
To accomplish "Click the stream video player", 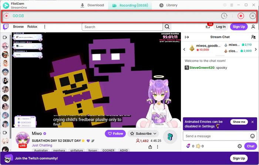I will click(x=96, y=80).
